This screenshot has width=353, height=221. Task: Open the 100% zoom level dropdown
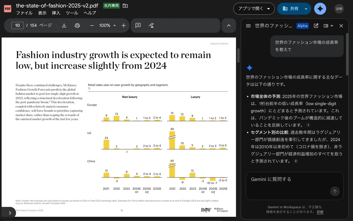click(x=107, y=26)
